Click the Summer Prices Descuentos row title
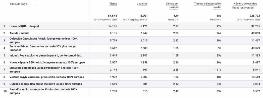263x98 pixels. tap(43, 48)
